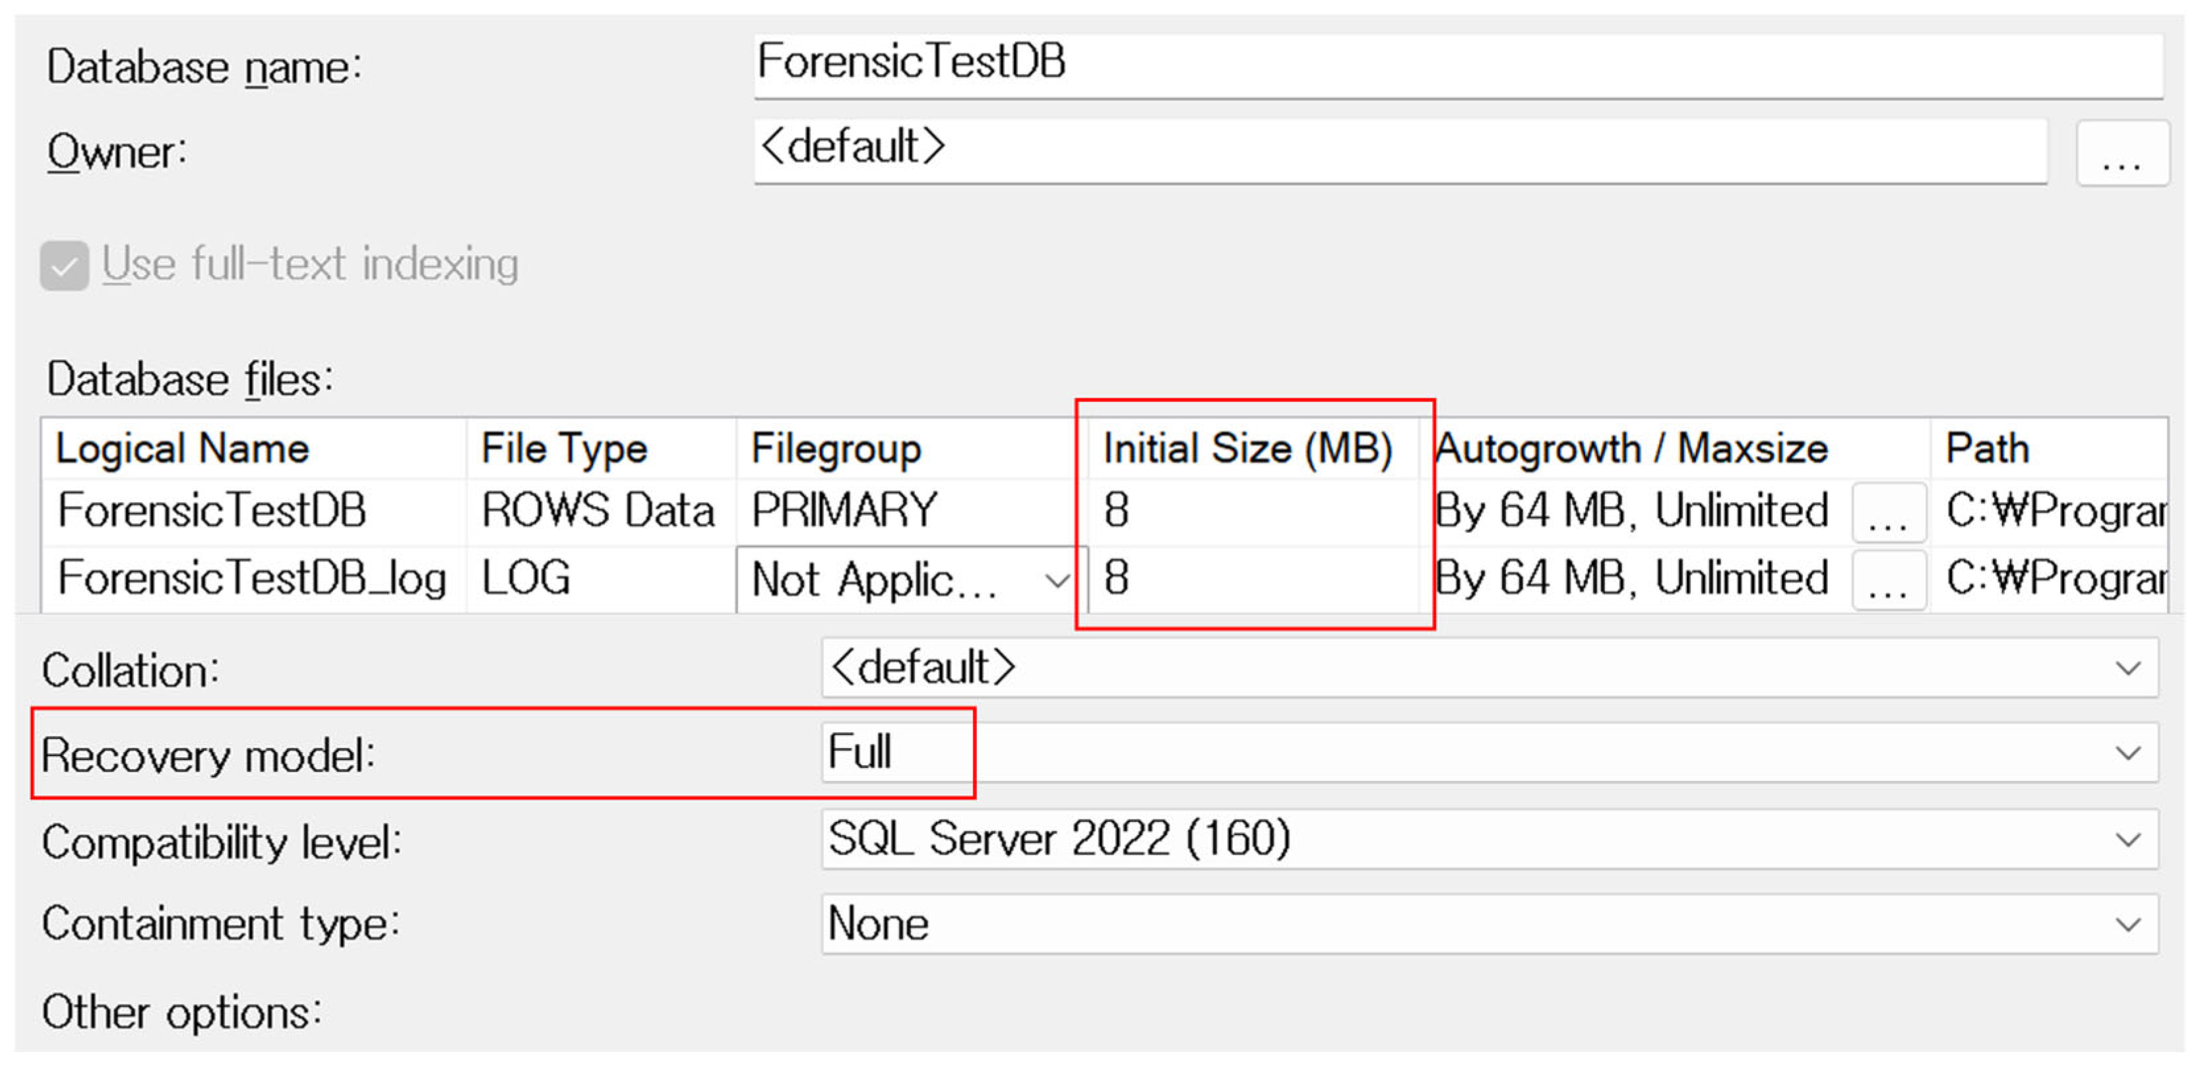Viewport: 2198px width, 1068px height.
Task: Toggle Use full-text indexing checkbox
Action: tap(64, 265)
